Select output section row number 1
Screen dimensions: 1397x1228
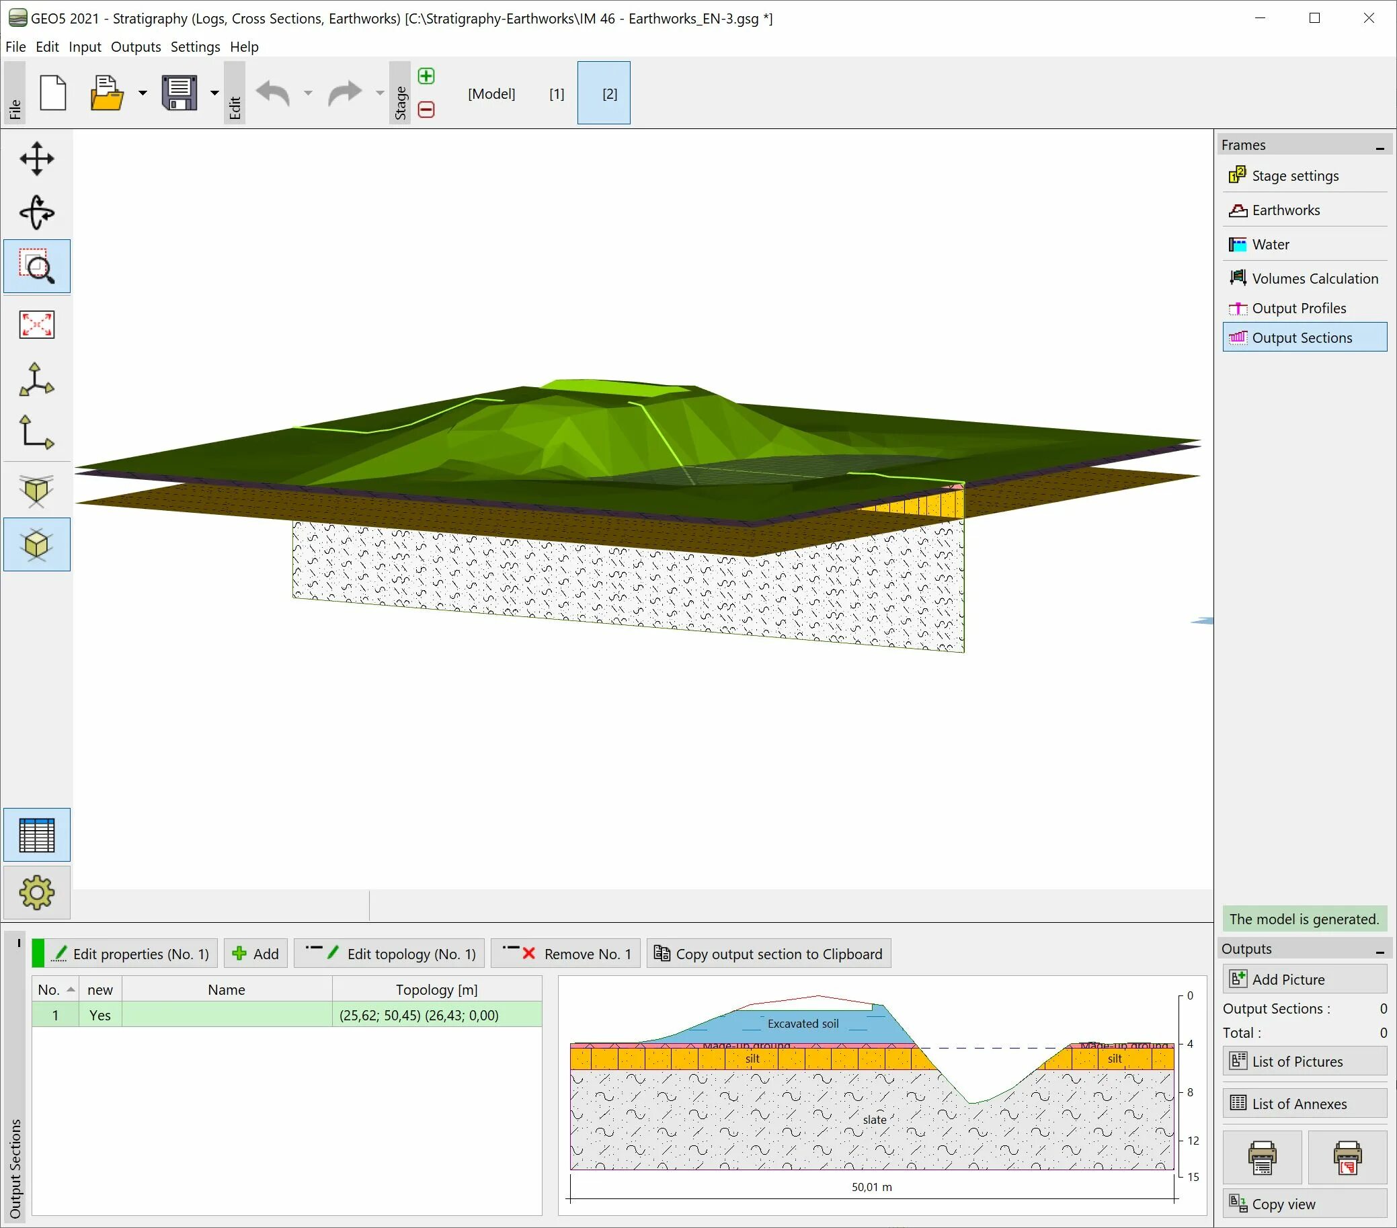(287, 1015)
